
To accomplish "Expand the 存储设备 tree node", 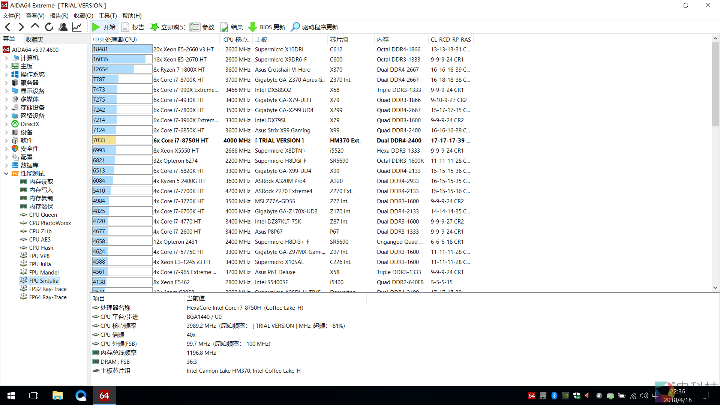I will (6, 108).
